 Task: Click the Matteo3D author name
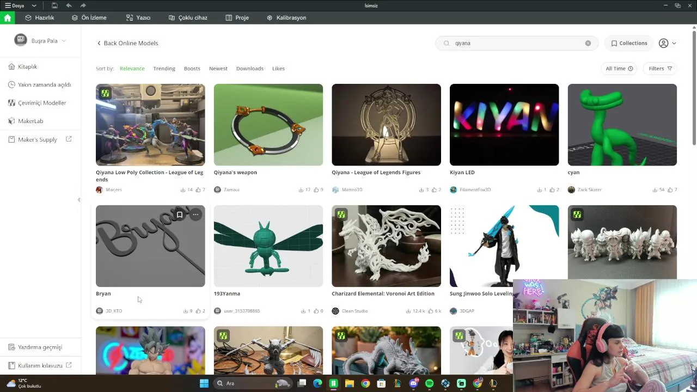coord(352,189)
